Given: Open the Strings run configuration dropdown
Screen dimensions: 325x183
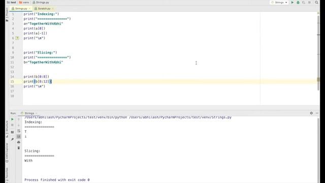Looking at the screenshot, I should (x=279, y=3).
